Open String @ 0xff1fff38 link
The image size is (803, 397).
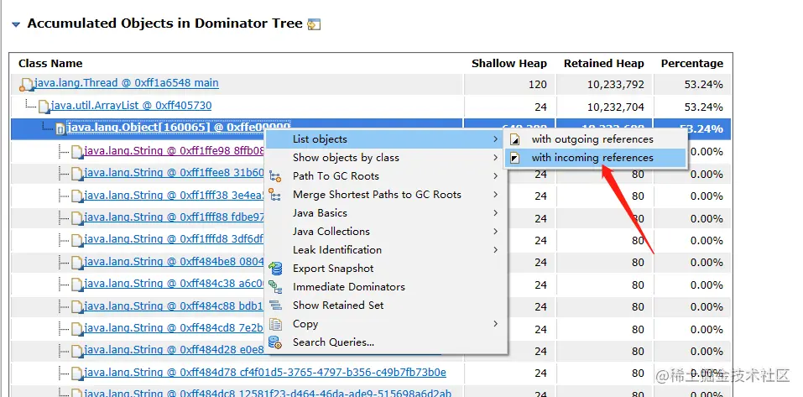175,196
